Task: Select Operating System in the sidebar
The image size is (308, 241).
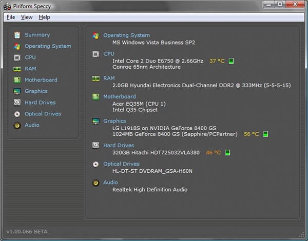Action: pyautogui.click(x=48, y=46)
